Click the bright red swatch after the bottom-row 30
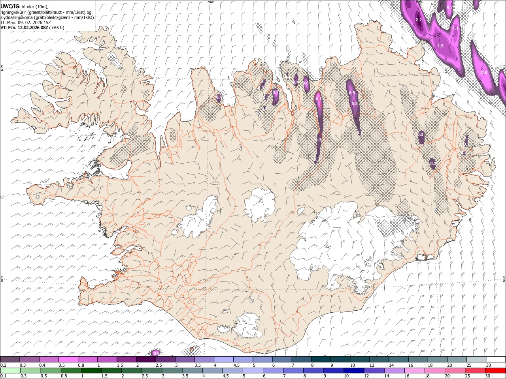 pos(495,371)
